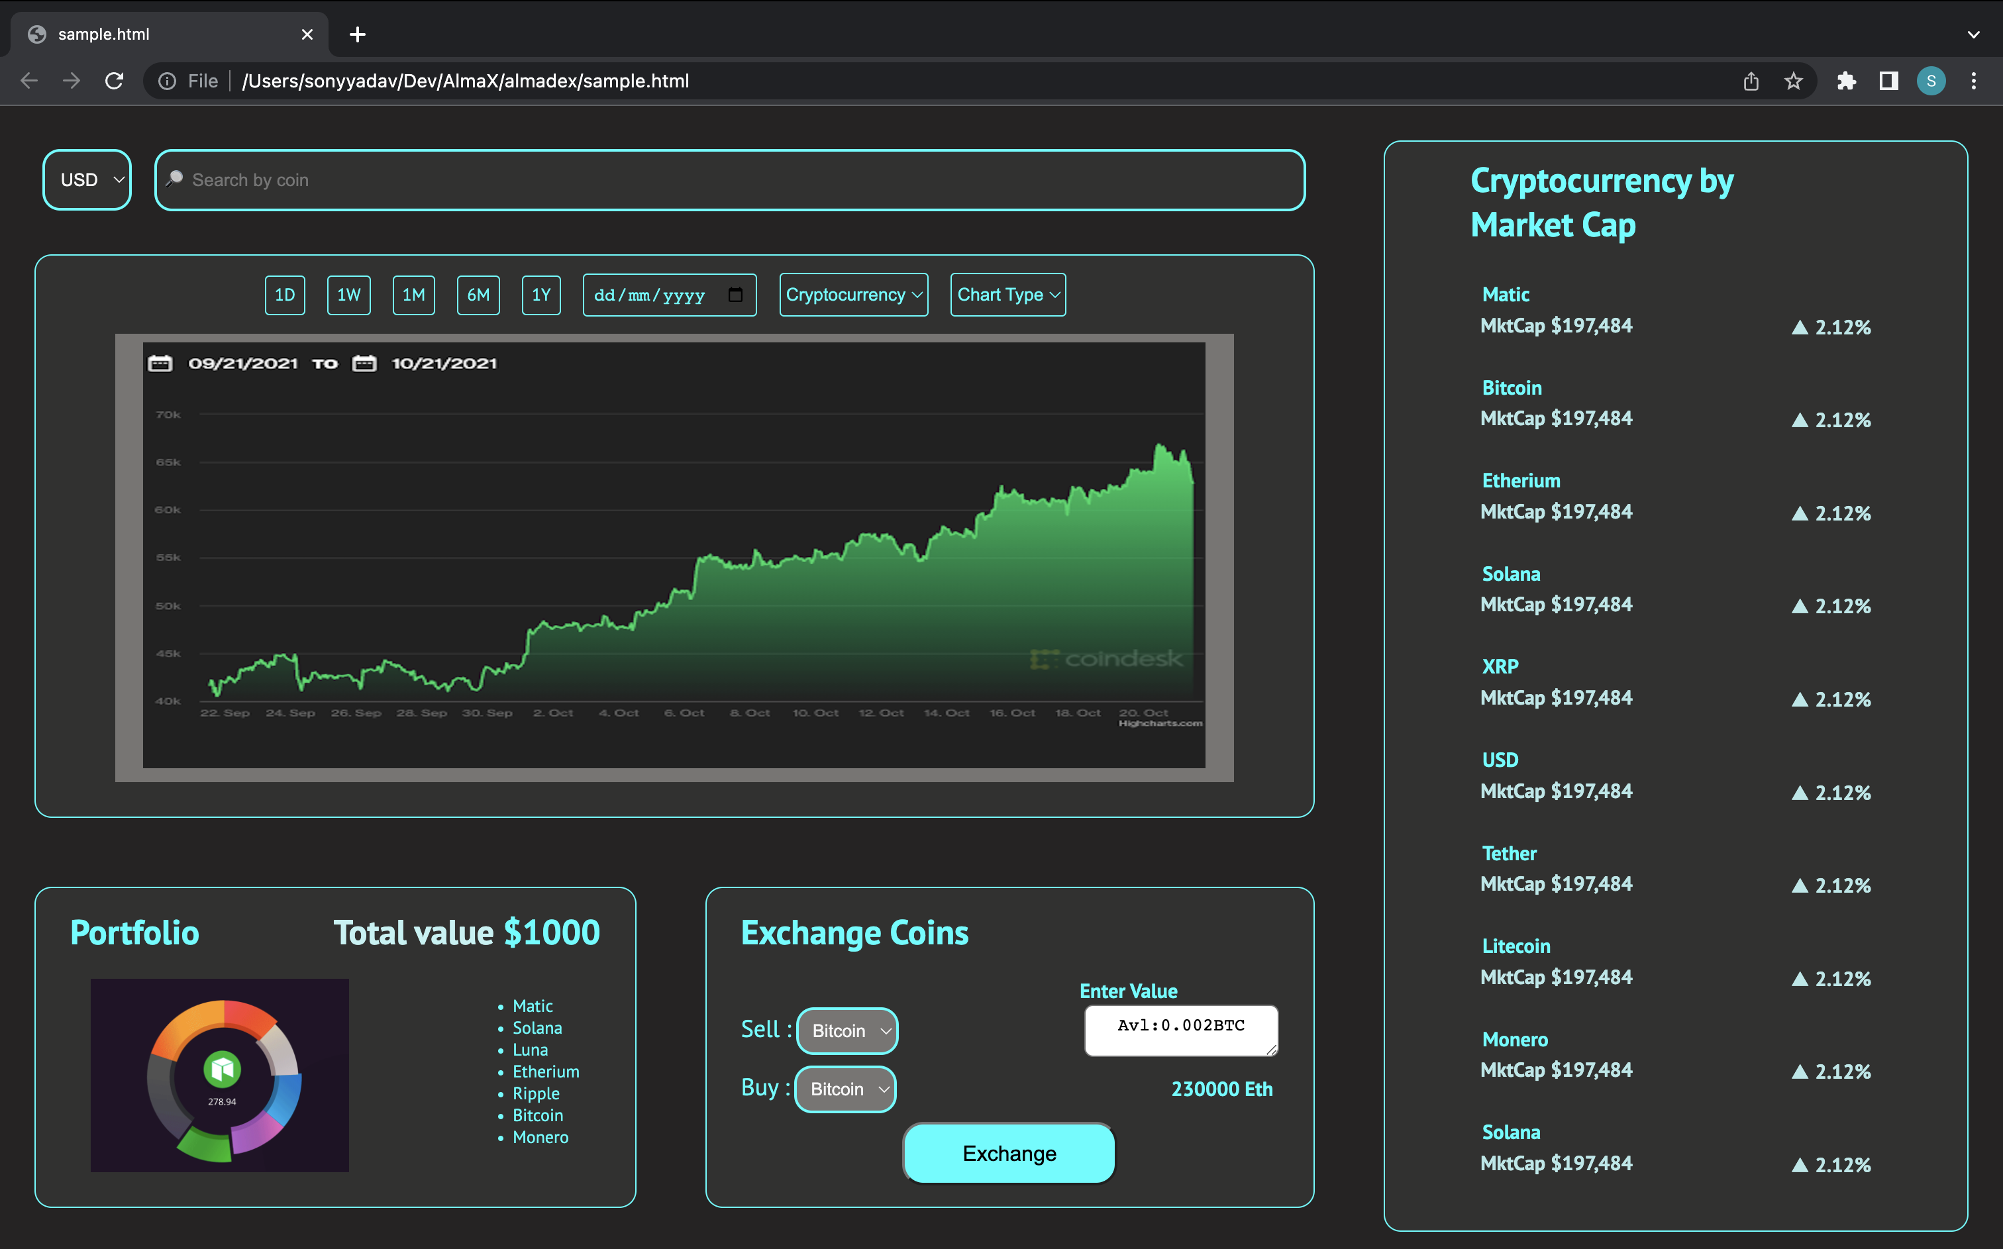Click the calendar icon next to 09/21/2021
Image resolution: width=2003 pixels, height=1249 pixels.
pyautogui.click(x=160, y=363)
